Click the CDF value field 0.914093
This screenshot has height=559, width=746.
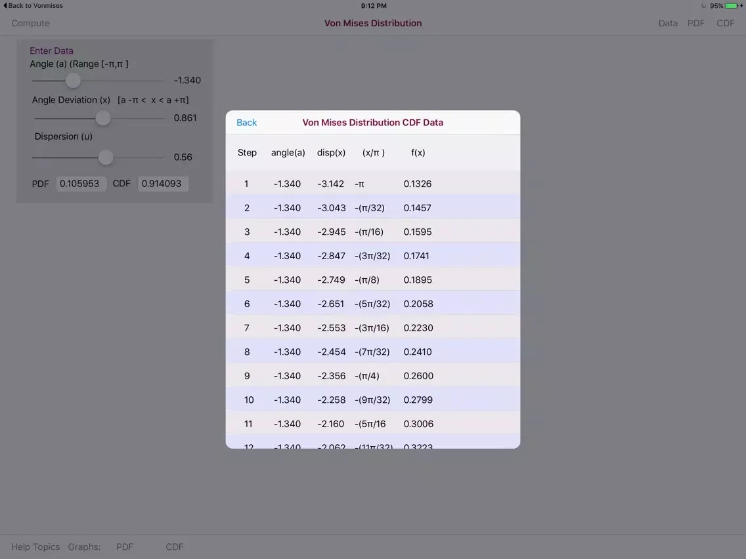(163, 184)
